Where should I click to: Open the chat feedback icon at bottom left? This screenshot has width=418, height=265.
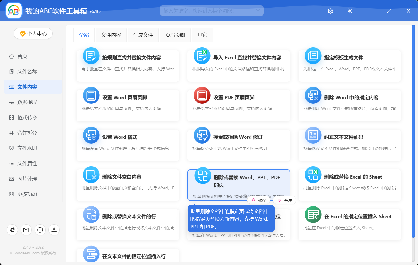pyautogui.click(x=40, y=230)
